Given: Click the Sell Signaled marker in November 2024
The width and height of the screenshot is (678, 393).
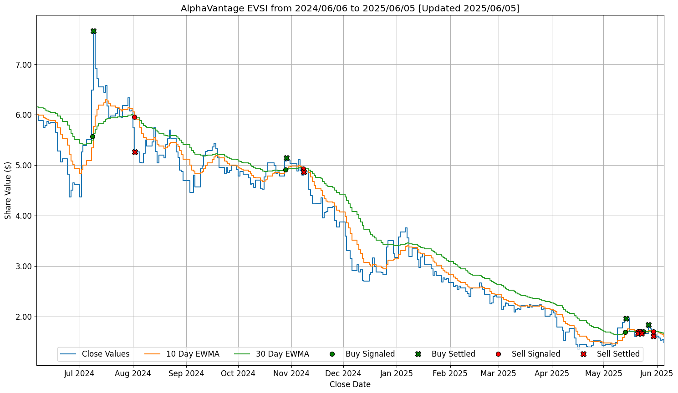Looking at the screenshot, I should click(303, 169).
